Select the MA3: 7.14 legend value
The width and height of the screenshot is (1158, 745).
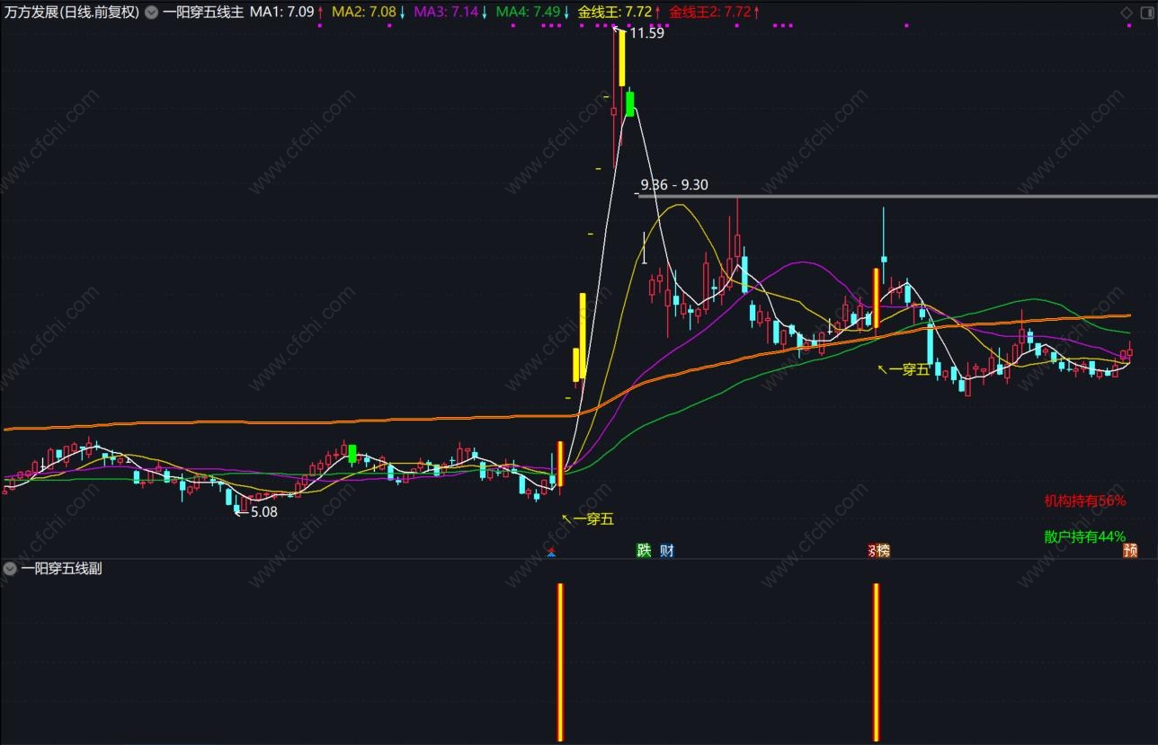point(445,13)
